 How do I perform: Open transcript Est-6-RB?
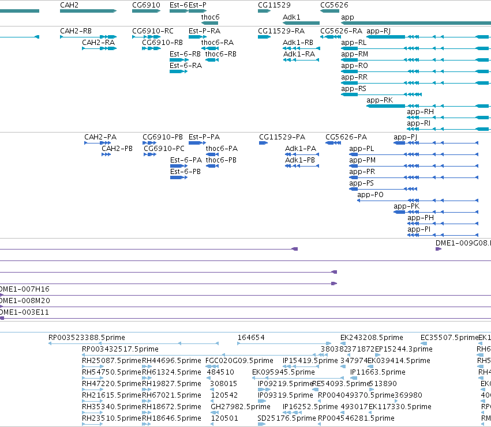pos(179,60)
